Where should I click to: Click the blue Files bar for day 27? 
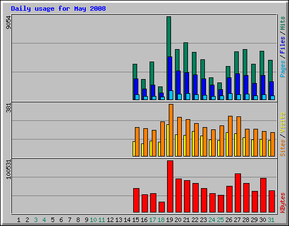[x=238, y=84]
